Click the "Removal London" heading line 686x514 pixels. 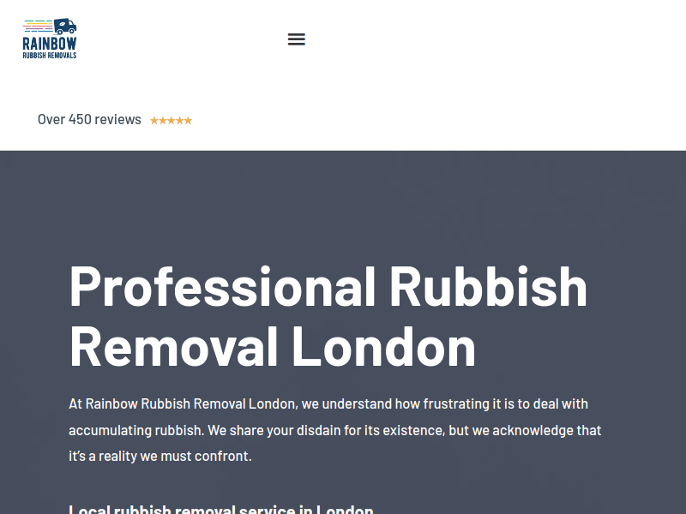point(272,347)
